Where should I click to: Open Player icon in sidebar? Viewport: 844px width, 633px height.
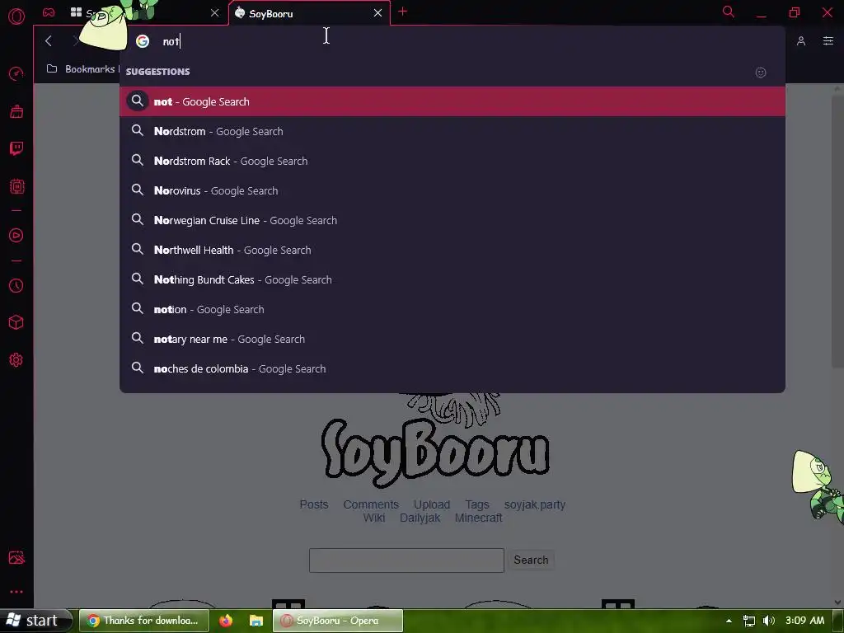point(16,235)
